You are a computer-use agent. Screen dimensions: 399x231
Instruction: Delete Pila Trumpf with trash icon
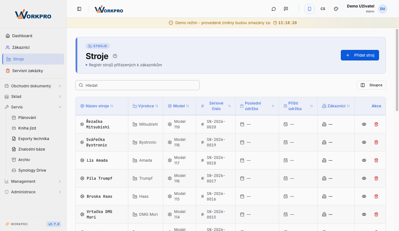click(376, 178)
